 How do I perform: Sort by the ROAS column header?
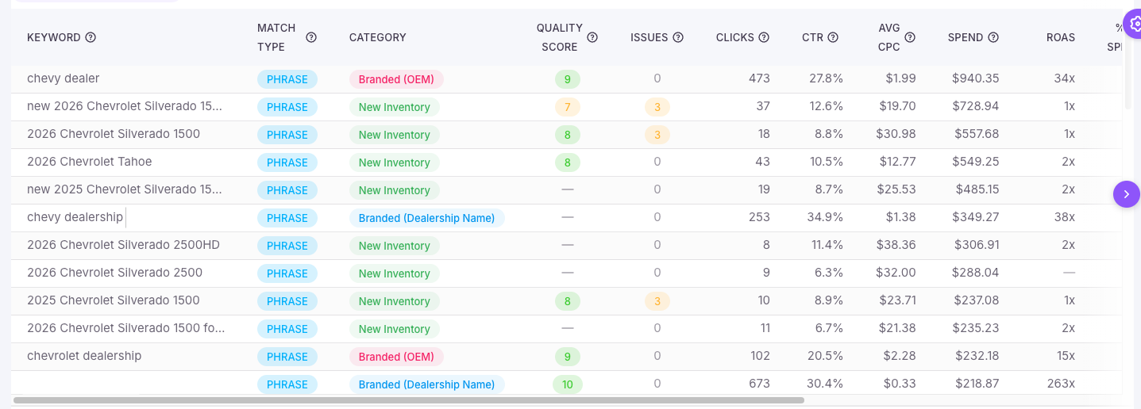point(1061,37)
